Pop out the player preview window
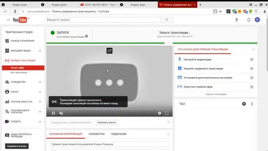The height and width of the screenshot is (151, 268). tap(109, 51)
